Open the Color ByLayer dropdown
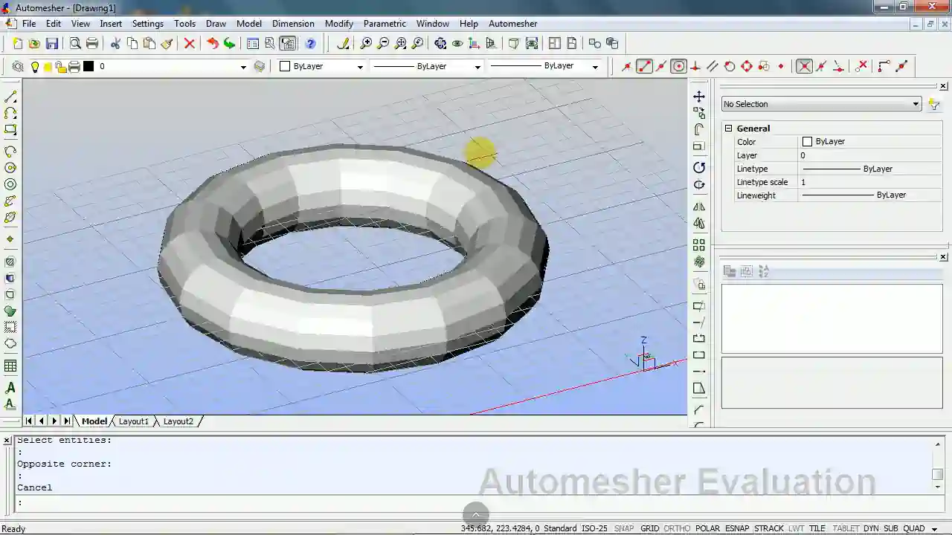 tap(360, 66)
